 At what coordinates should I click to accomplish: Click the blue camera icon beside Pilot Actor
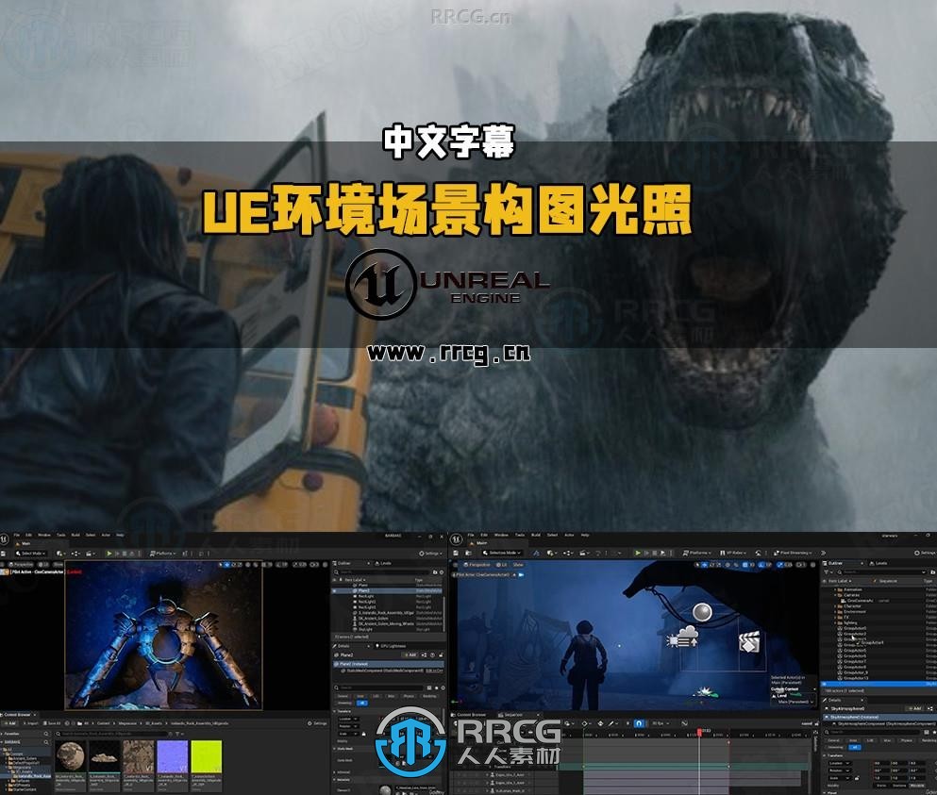(x=521, y=574)
